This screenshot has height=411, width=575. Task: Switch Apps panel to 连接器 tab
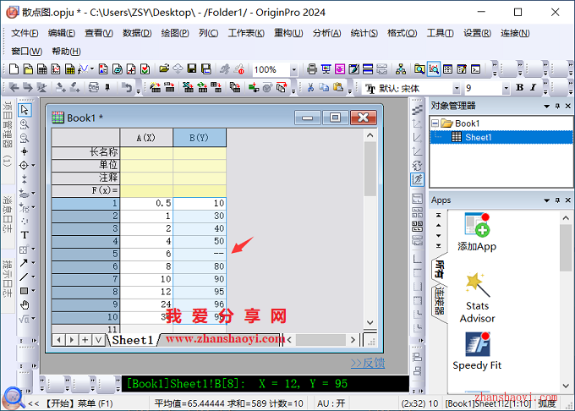point(440,302)
